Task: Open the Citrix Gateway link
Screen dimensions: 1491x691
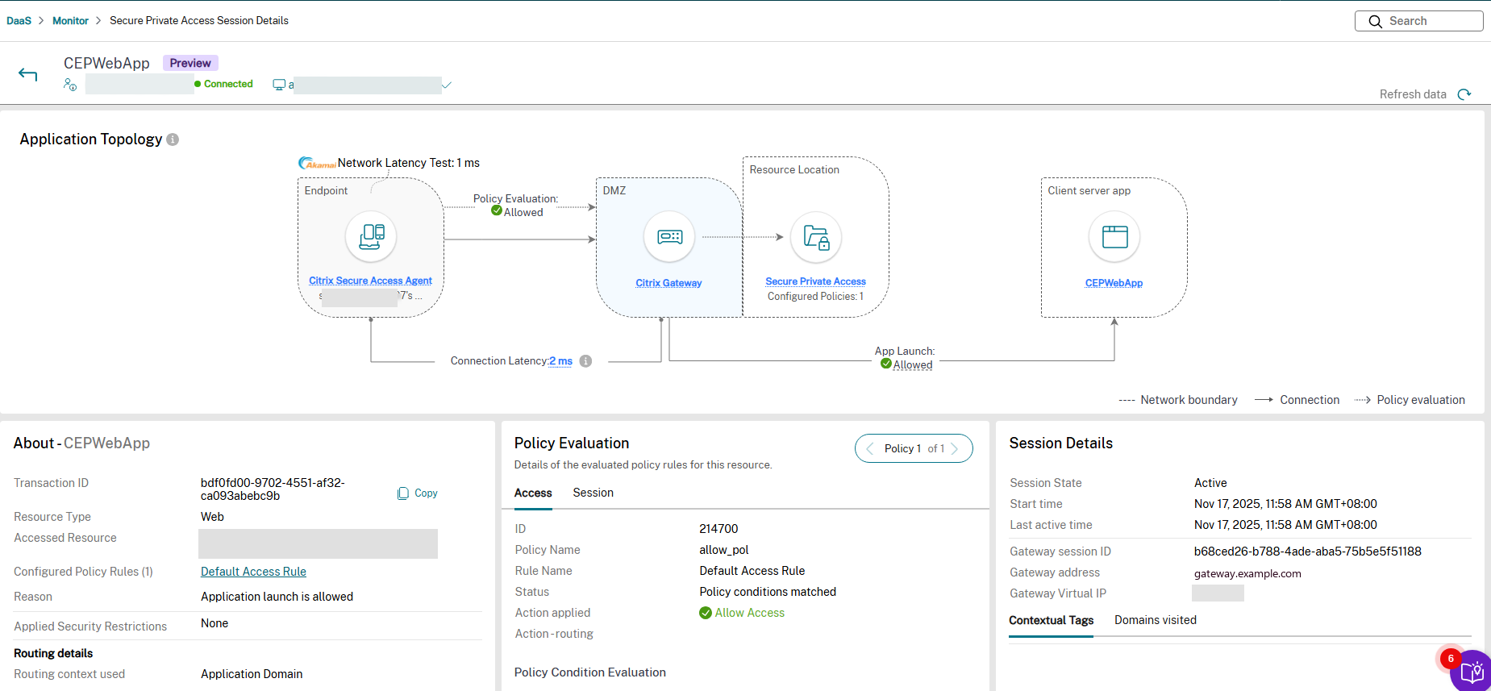Action: coord(668,283)
